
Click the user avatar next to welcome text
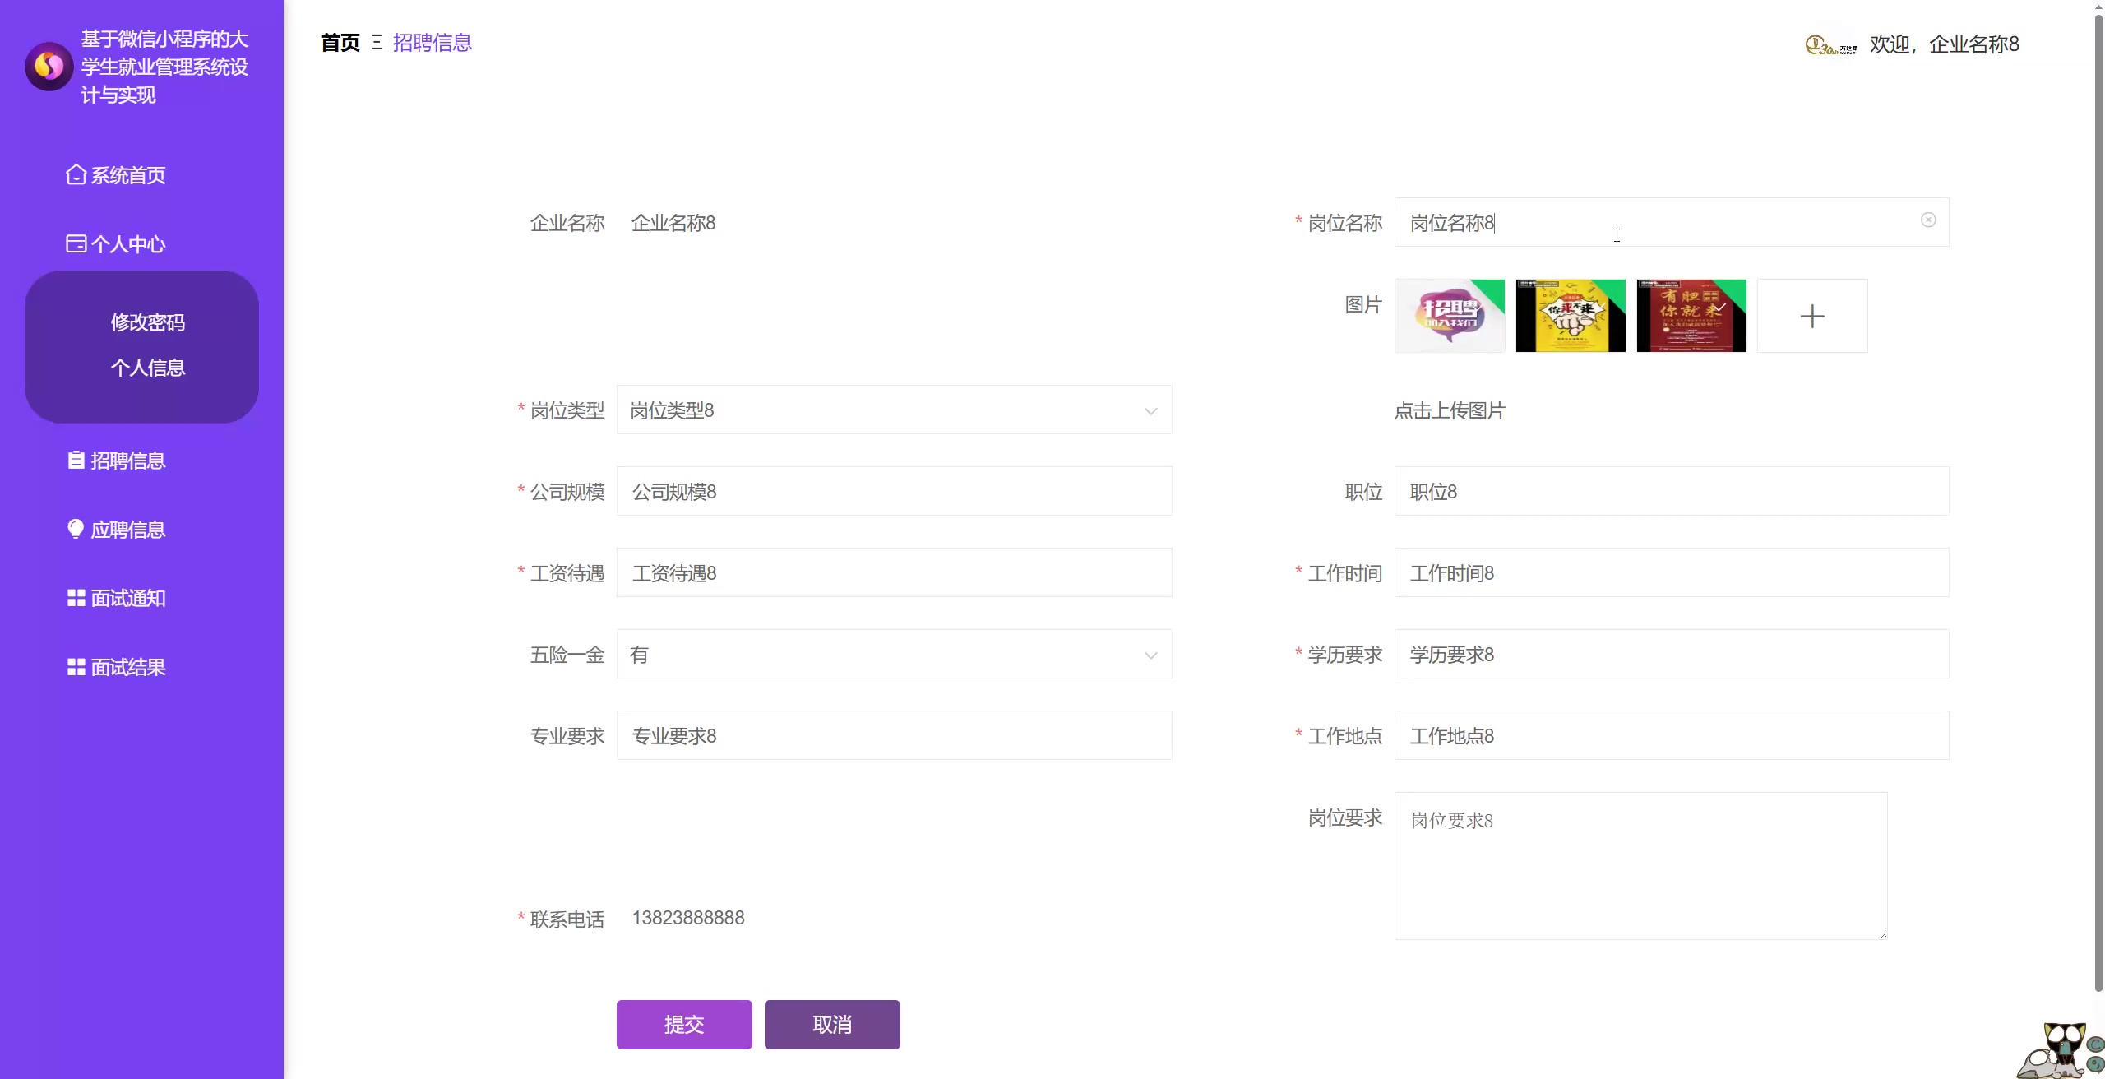tap(1830, 44)
